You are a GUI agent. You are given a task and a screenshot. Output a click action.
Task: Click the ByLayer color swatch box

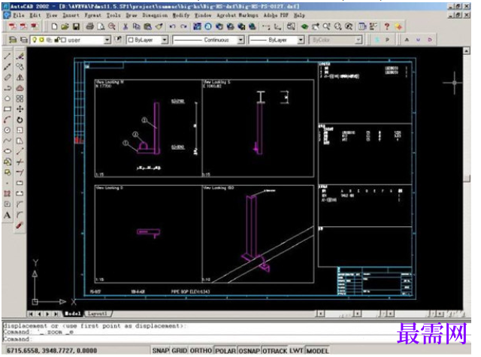pyautogui.click(x=131, y=40)
